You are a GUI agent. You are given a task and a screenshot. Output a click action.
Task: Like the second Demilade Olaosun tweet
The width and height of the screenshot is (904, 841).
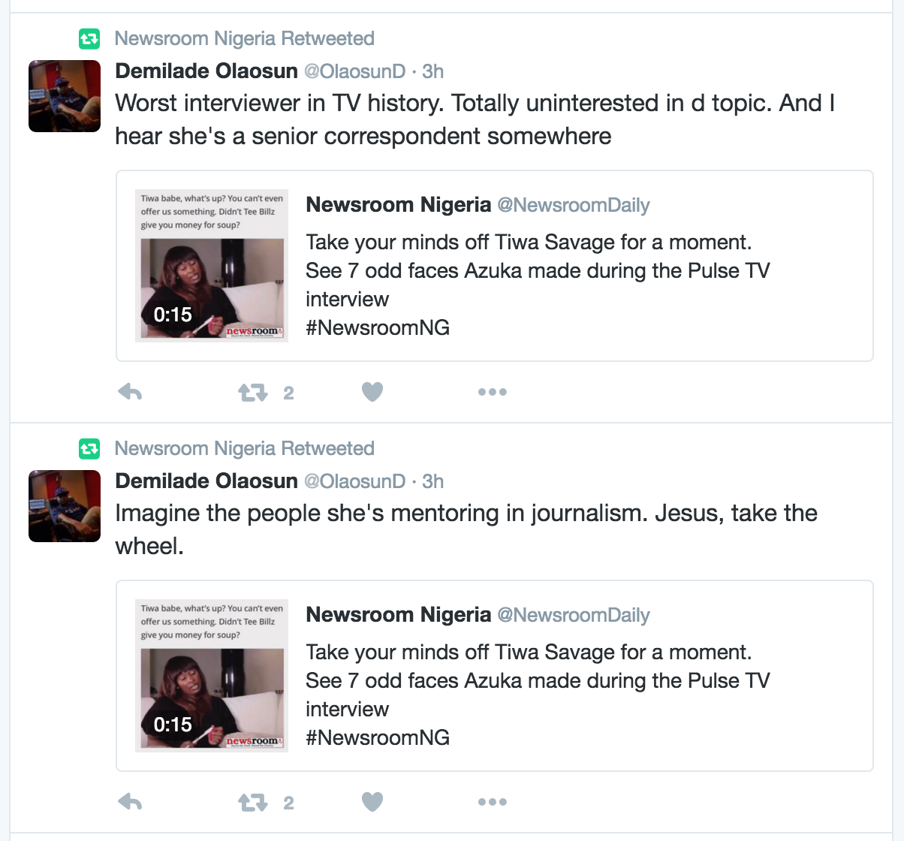(x=372, y=801)
